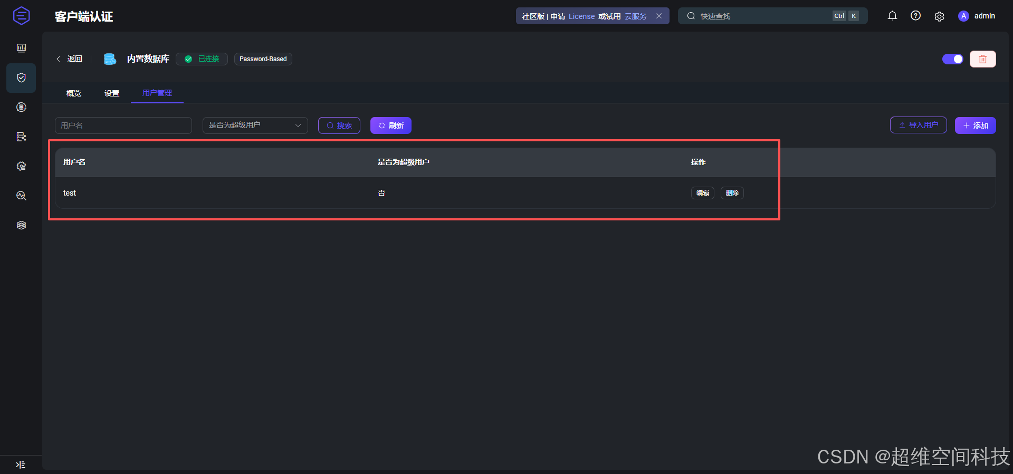The height and width of the screenshot is (474, 1013).
Task: Close the community edition license banner
Action: click(659, 16)
